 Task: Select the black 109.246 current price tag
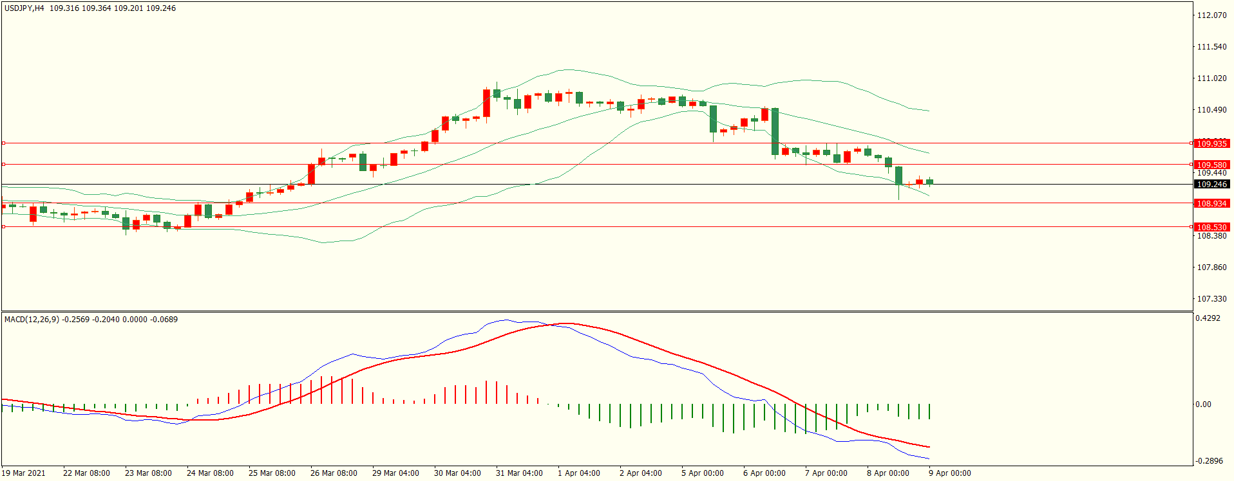1211,185
